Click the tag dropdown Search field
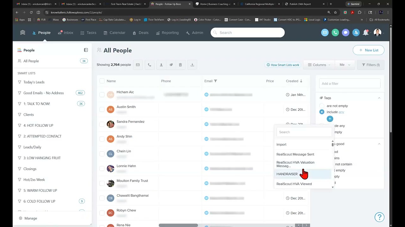Viewport: 405px width, 227px height. pos(304,132)
